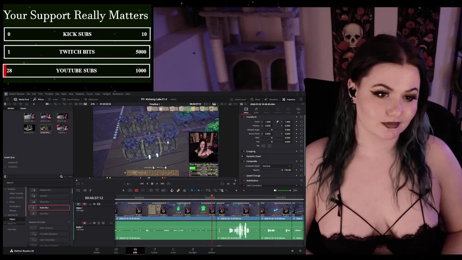Toggle Solo on Audio 1 track
462x260 pixels.
coord(99,223)
